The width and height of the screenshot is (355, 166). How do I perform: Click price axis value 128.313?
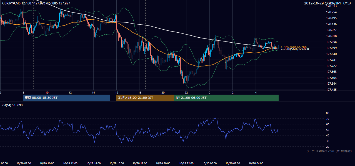[331, 6]
